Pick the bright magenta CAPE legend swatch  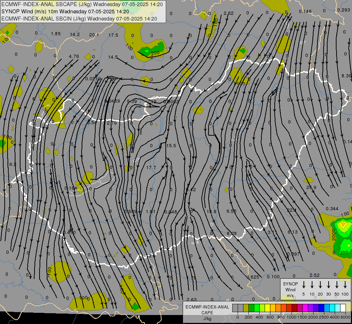pos(305,308)
